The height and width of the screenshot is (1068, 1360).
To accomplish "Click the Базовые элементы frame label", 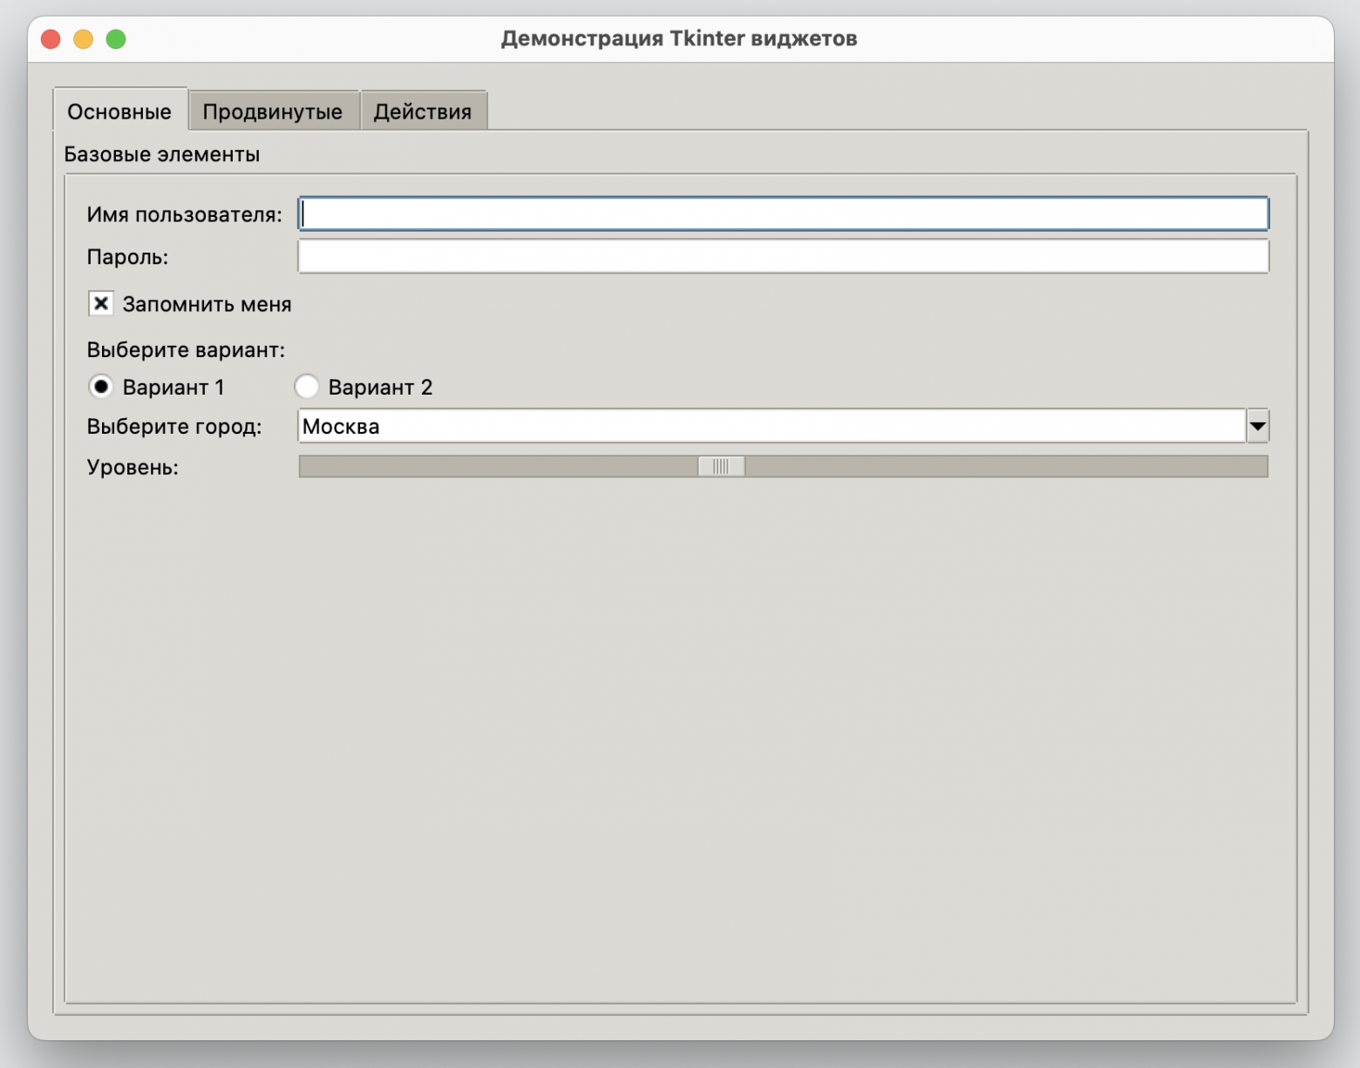I will coord(162,153).
